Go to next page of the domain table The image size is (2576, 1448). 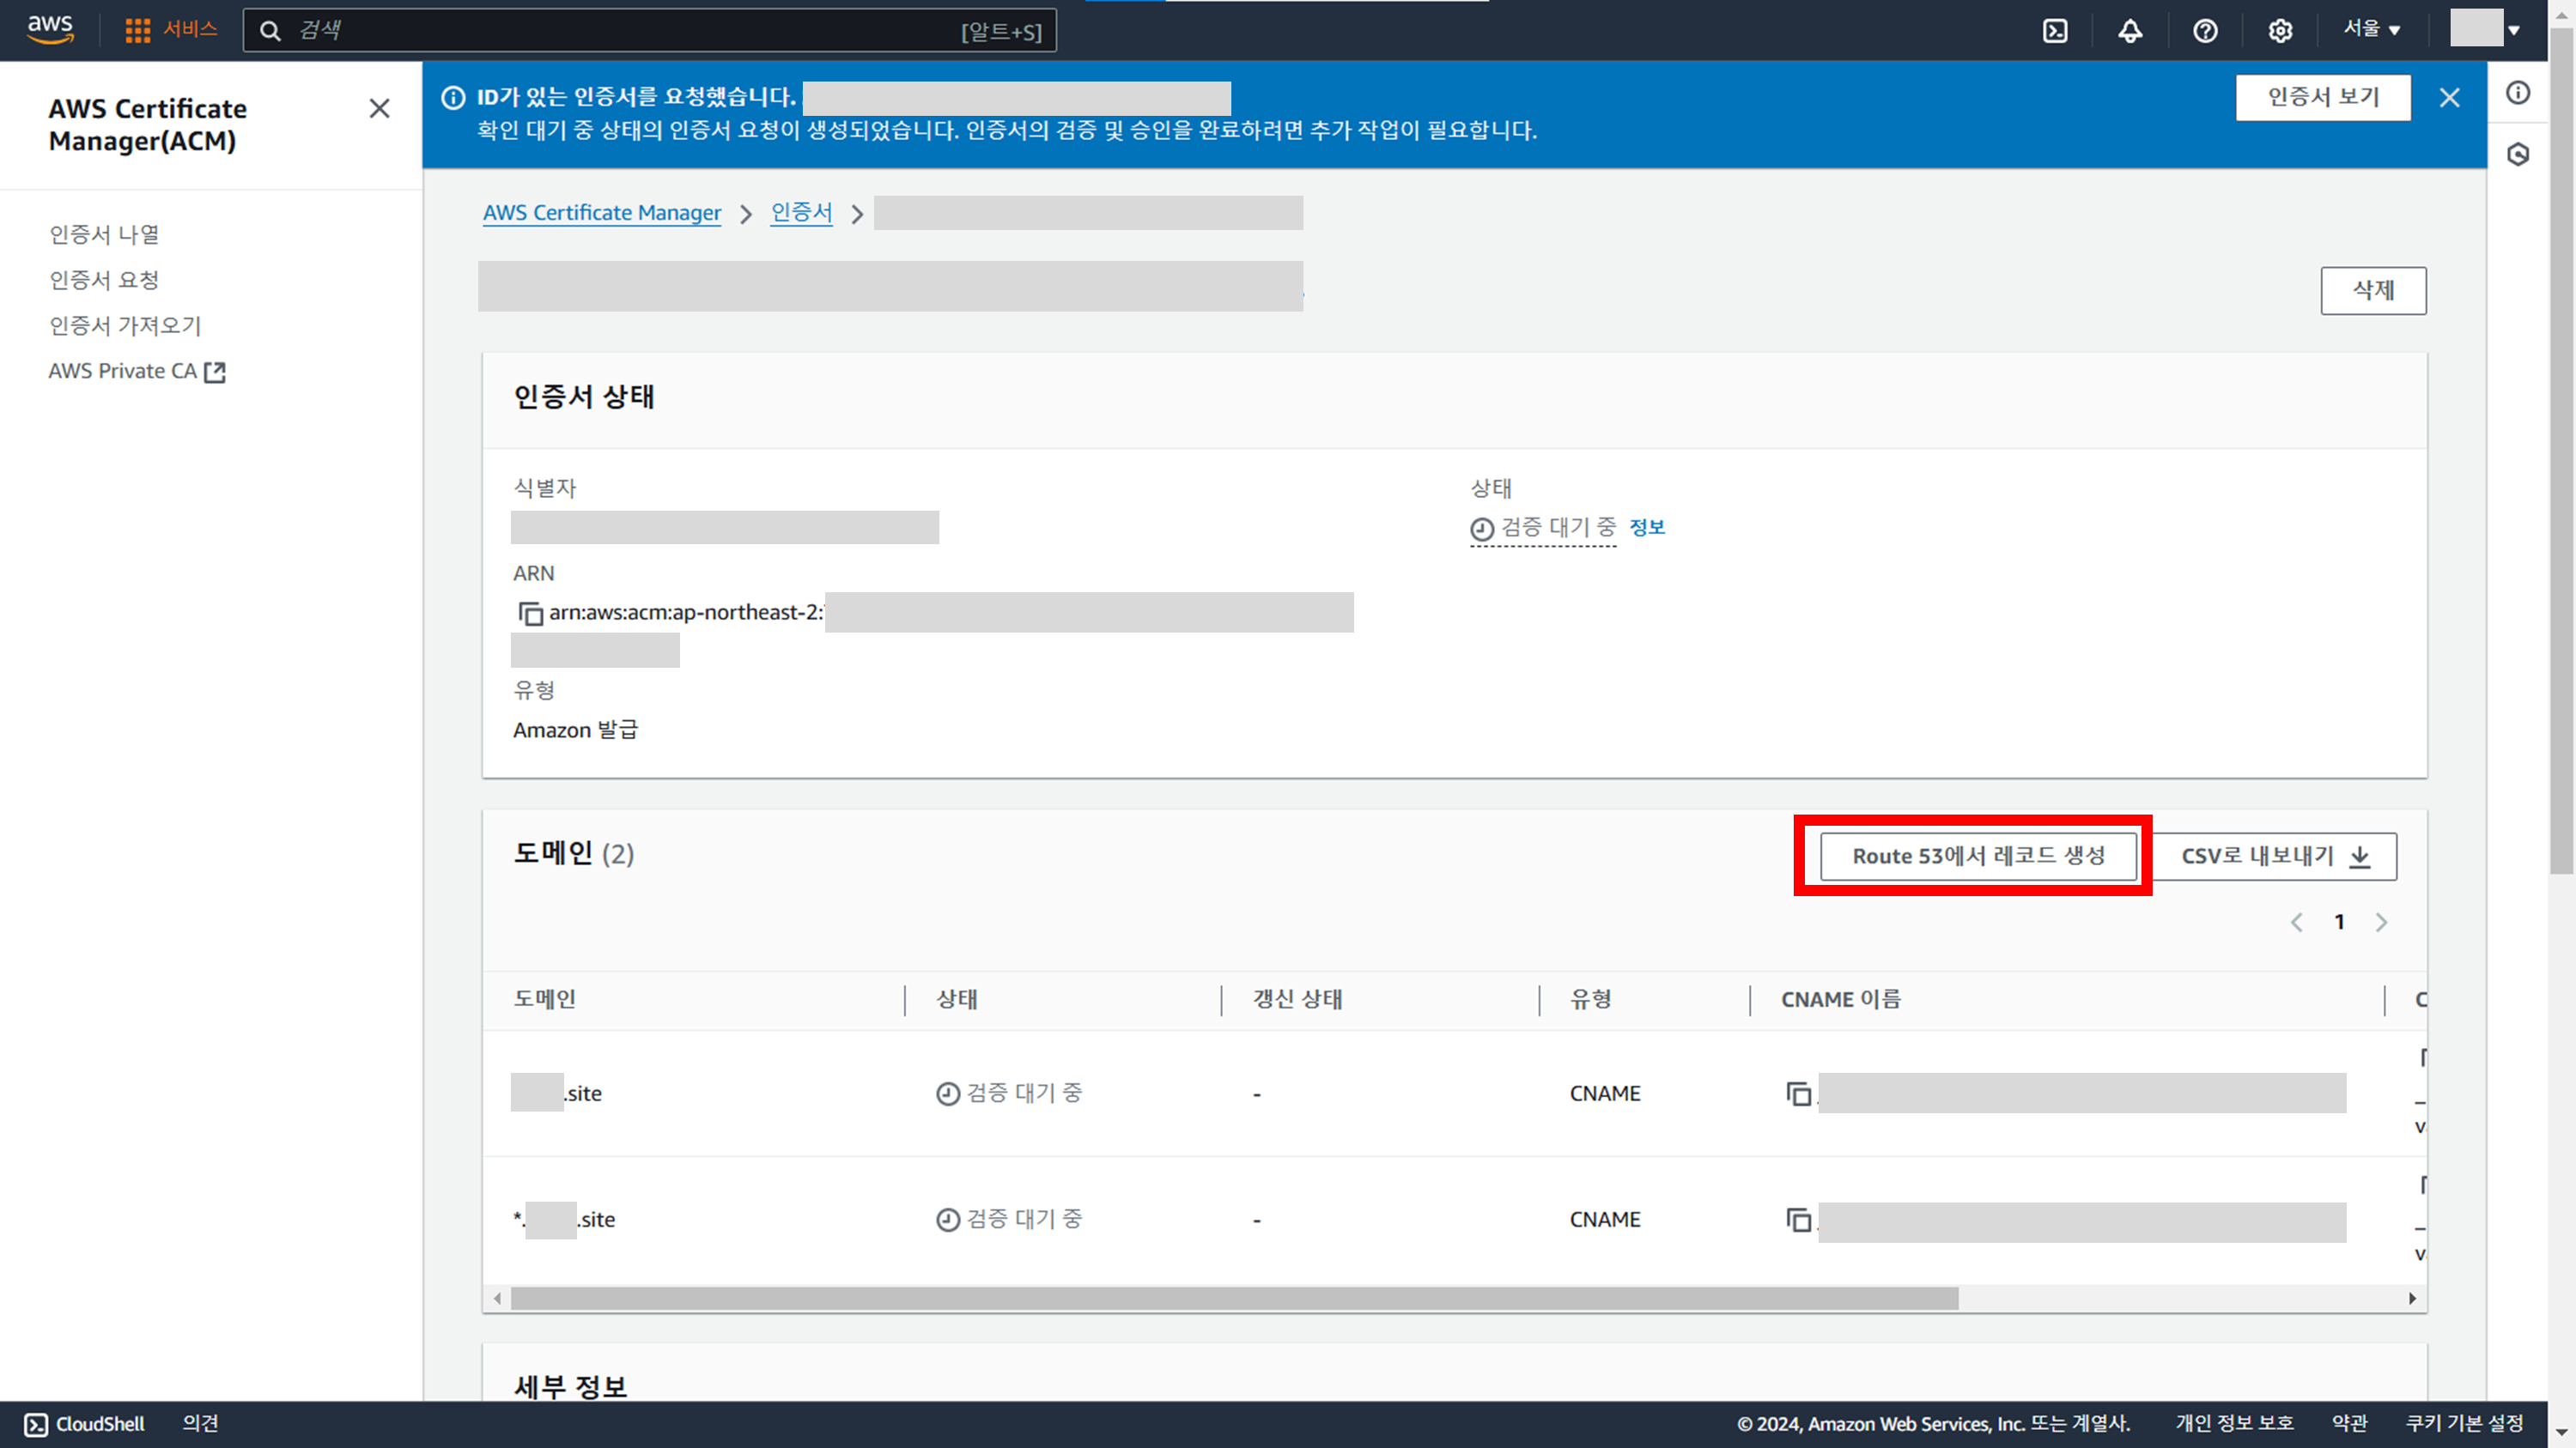tap(2381, 923)
